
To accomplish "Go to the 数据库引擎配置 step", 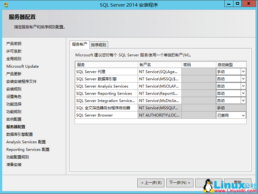I will [20, 134].
